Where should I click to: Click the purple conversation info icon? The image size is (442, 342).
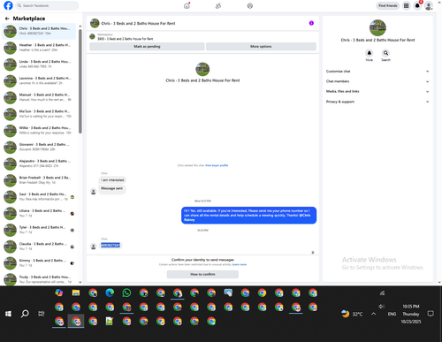(x=311, y=23)
